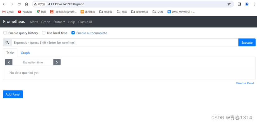Open the 01发版 bookmark folder

coord(106,12)
